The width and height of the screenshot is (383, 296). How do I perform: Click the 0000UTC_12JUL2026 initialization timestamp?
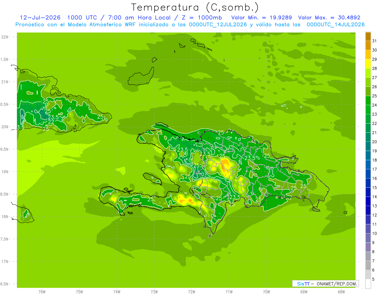click(218, 25)
